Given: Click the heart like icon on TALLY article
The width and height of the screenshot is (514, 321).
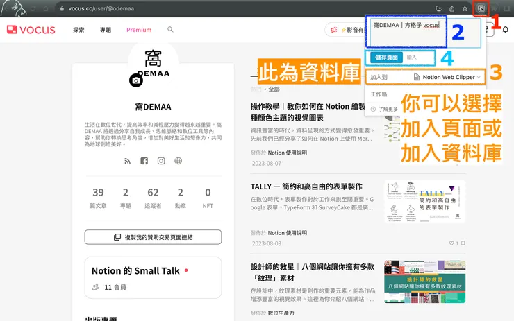Looking at the screenshot, I should coord(451,243).
